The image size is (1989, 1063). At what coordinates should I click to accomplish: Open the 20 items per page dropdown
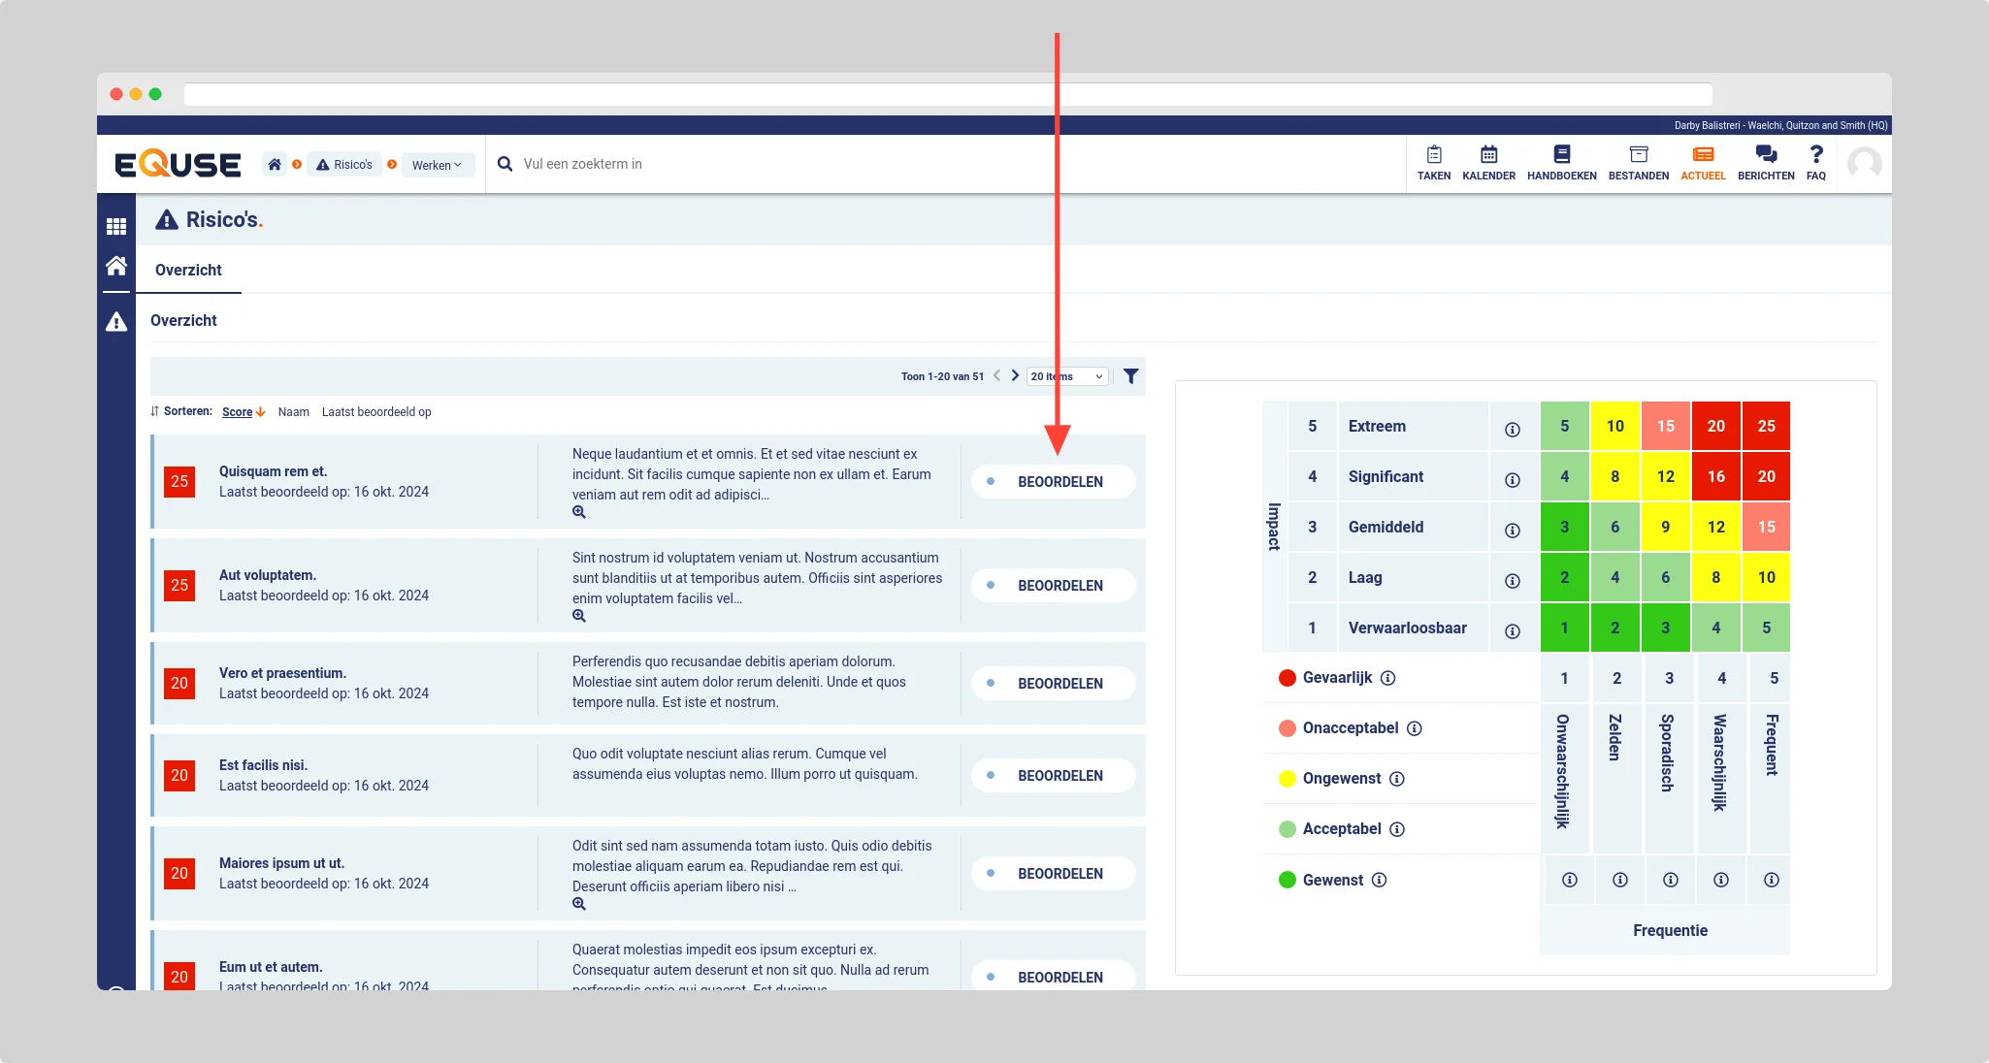click(x=1067, y=376)
